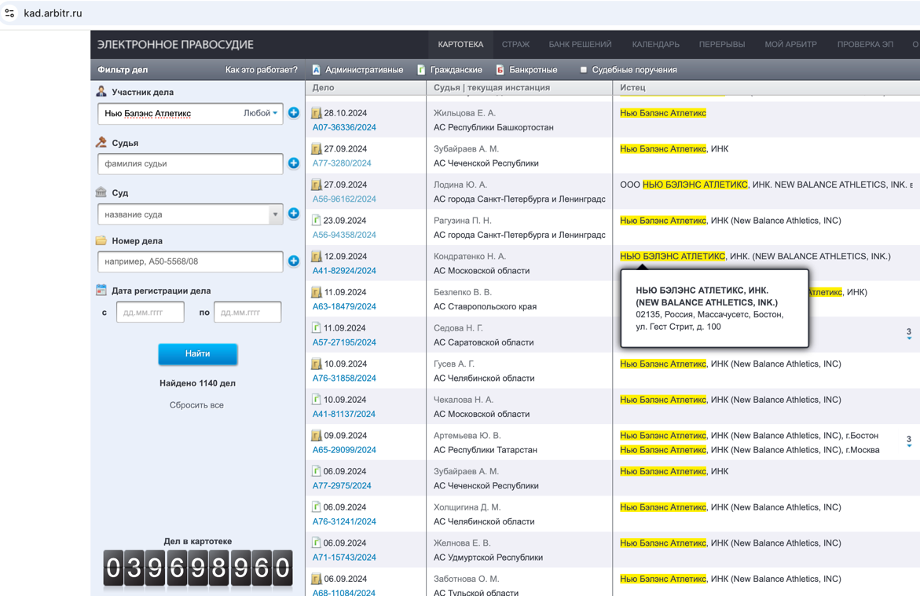Open the Как это работает? help link

(x=261, y=70)
